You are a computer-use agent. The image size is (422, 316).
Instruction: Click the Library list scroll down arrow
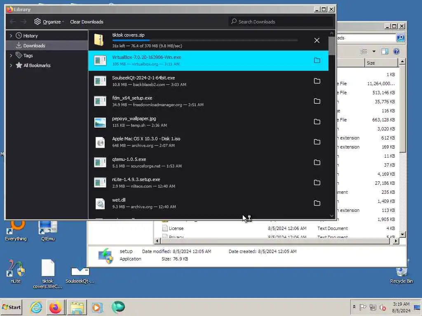click(332, 216)
